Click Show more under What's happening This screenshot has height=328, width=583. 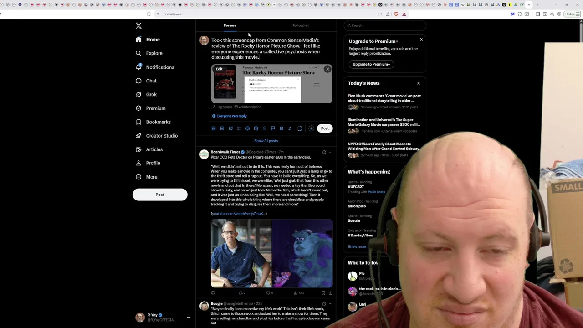click(357, 247)
